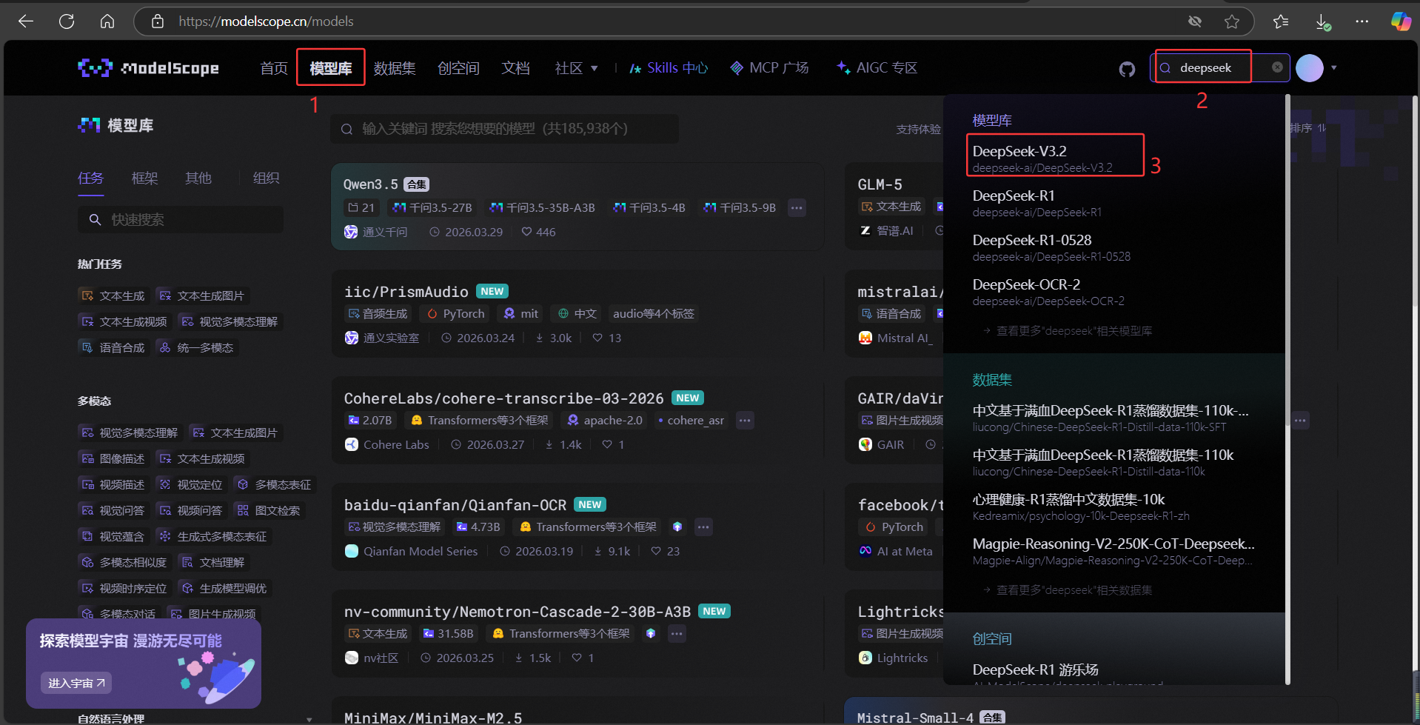View more deepseek related datasets link
This screenshot has height=725, width=1420.
1068,590
